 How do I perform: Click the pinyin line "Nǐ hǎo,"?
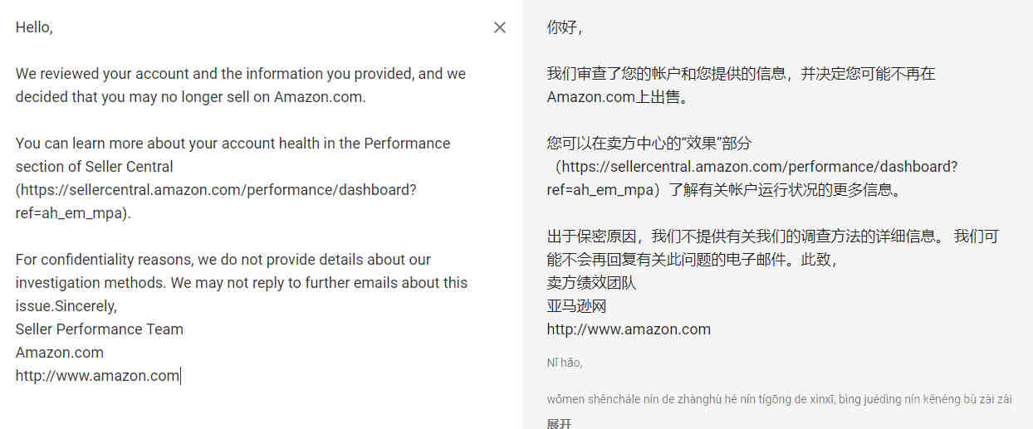coord(565,363)
